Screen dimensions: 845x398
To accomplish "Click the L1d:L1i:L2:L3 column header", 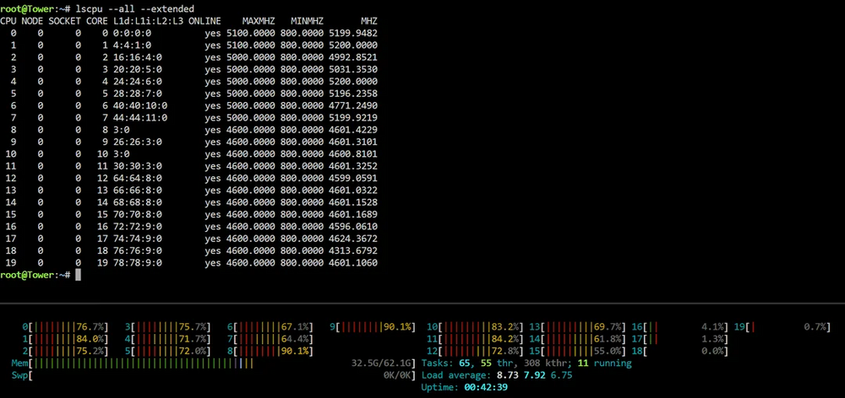I will pyautogui.click(x=148, y=21).
